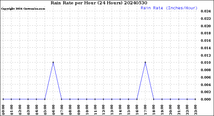Viewport: 214px width, 116px height.
Task: Select the 13:00 x-axis label
Action: click(x=112, y=110)
